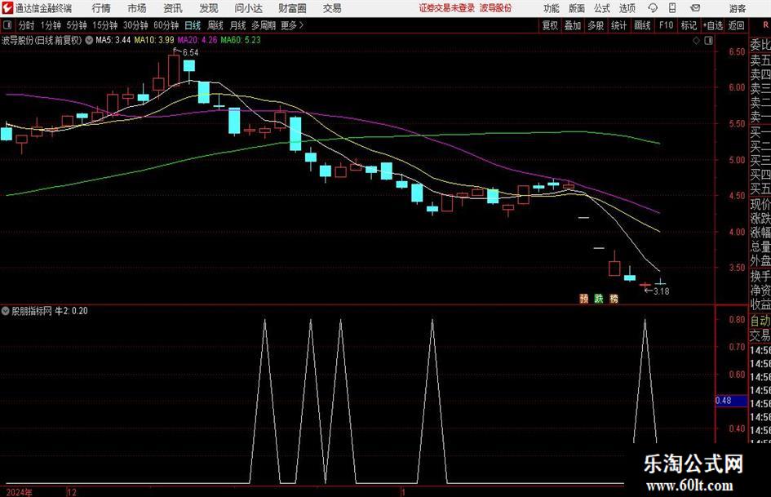Click the diamond icon above the price axis
The height and width of the screenshot is (497, 771).
coord(696,41)
